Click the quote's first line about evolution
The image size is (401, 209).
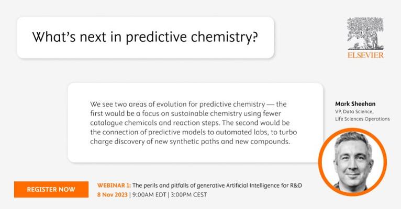(188, 104)
